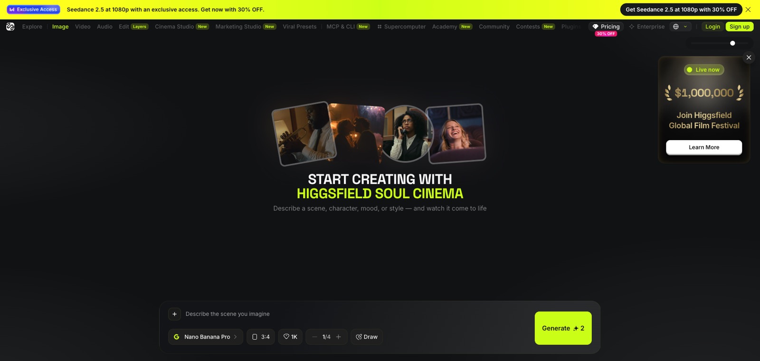This screenshot has width=760, height=361.
Task: Open the Supercomputer page
Action: [x=401, y=27]
